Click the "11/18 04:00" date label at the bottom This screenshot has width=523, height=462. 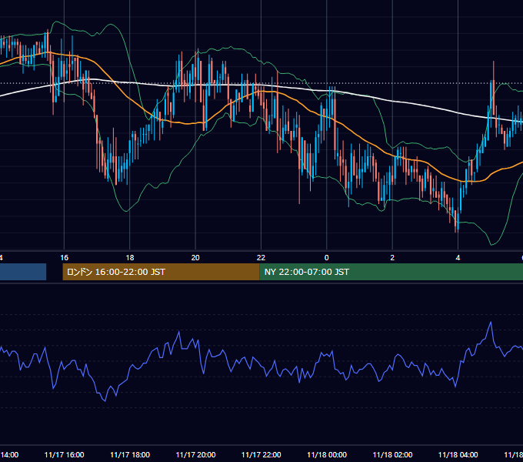458,454
